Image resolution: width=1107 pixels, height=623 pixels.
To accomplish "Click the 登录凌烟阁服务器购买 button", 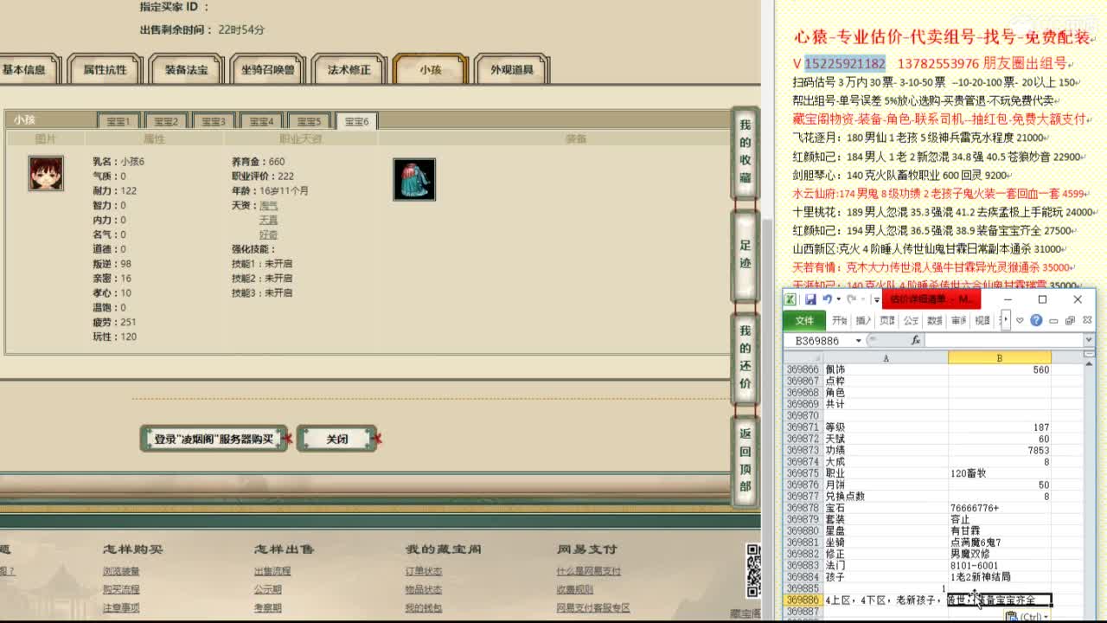I will pos(213,438).
